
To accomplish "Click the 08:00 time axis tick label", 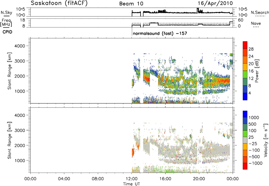I will [x=98, y=179].
